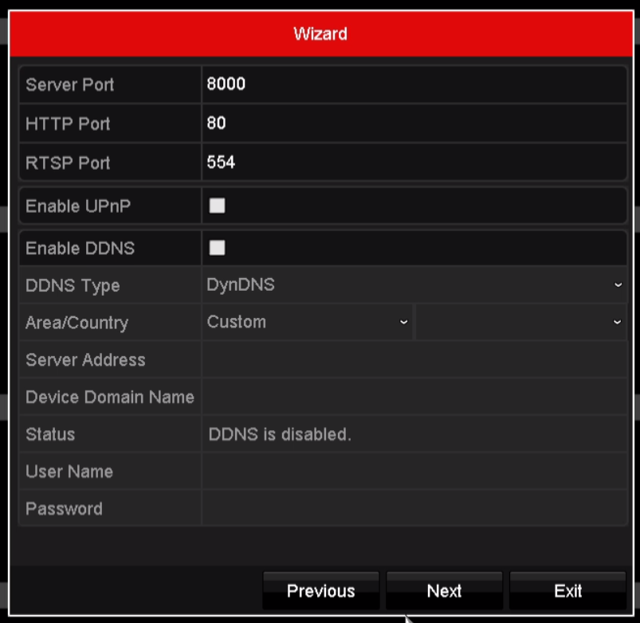Exit the setup wizard
This screenshot has width=640, height=623.
click(567, 591)
